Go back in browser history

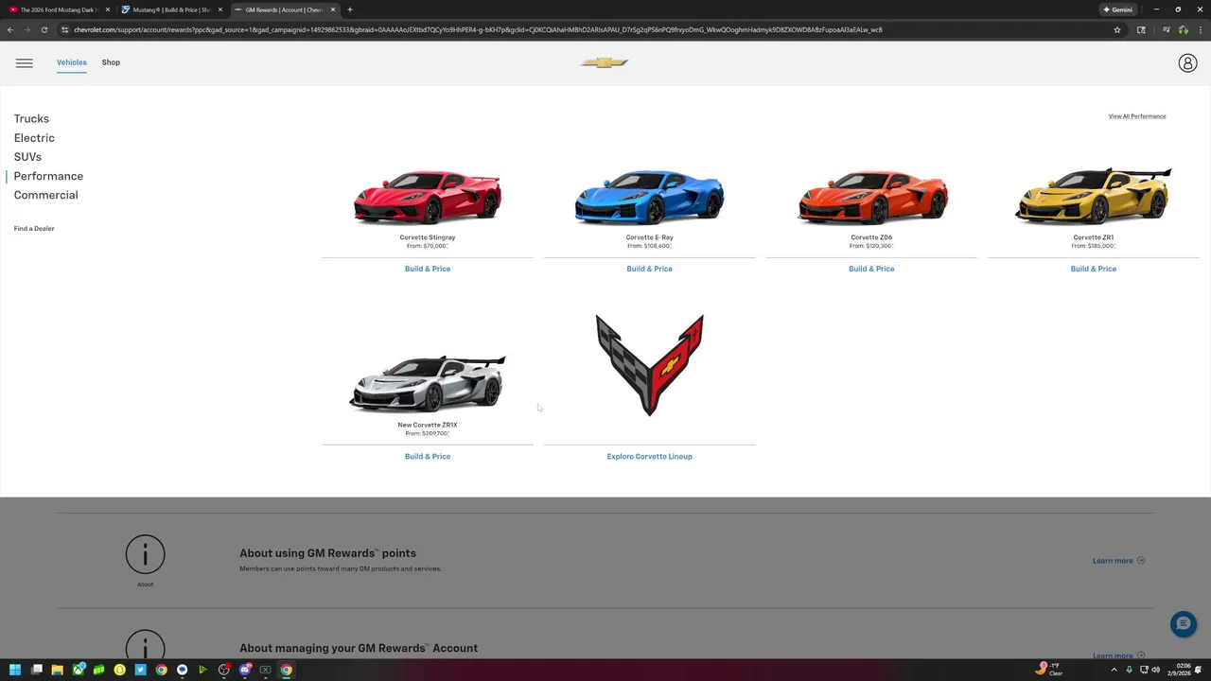(10, 29)
